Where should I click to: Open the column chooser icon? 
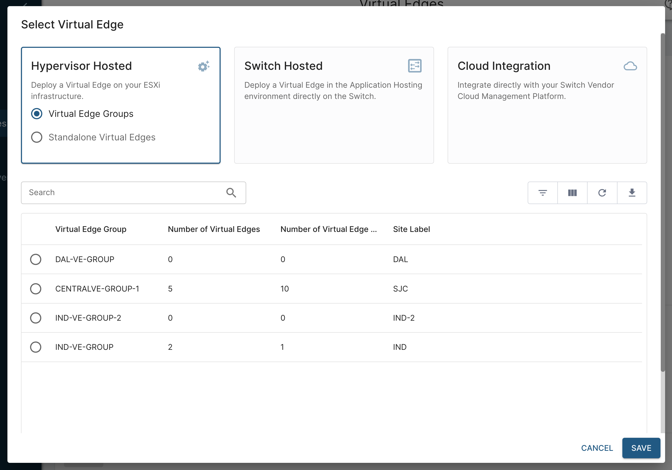pyautogui.click(x=572, y=193)
